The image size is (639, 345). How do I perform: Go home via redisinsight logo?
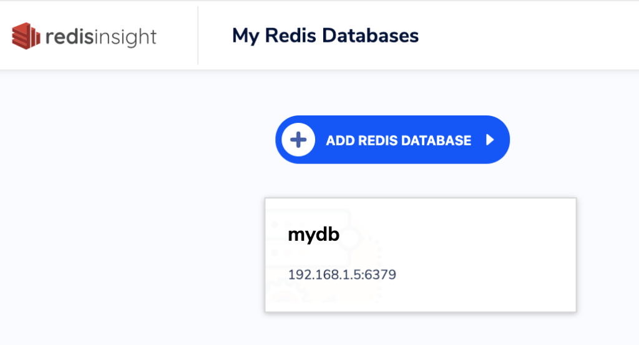click(84, 36)
